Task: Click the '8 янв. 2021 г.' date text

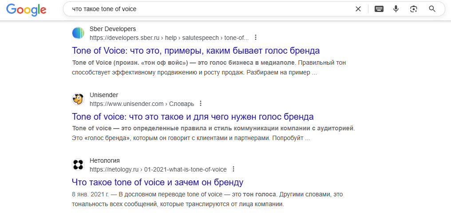Action: pyautogui.click(x=90, y=194)
